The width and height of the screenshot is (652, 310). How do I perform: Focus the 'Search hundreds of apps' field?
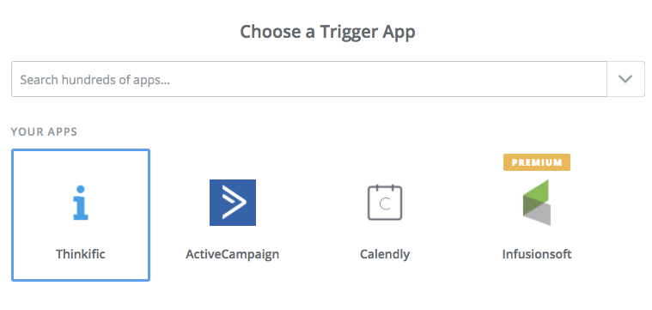(309, 79)
